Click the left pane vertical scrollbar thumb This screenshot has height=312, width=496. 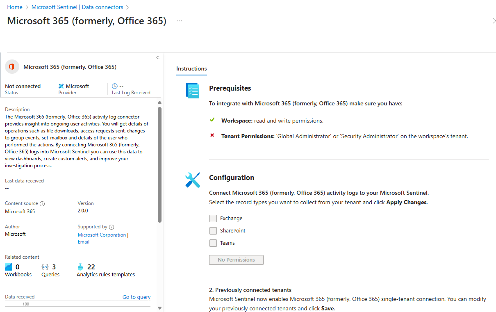[x=159, y=165]
